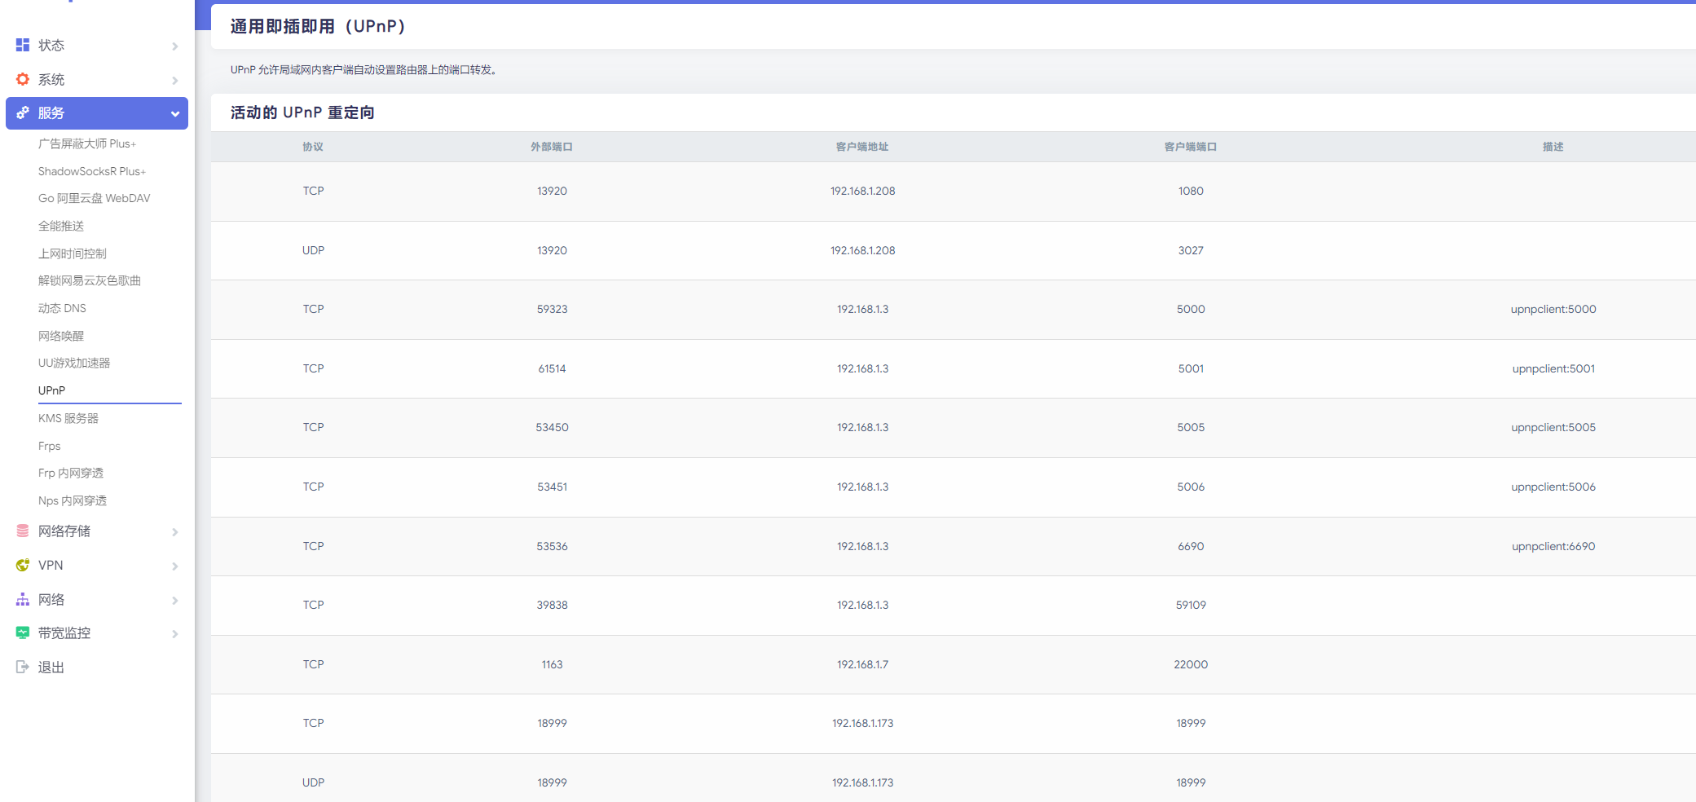Click description upnpclient:5005
Image resolution: width=1696 pixels, height=802 pixels.
[1553, 427]
